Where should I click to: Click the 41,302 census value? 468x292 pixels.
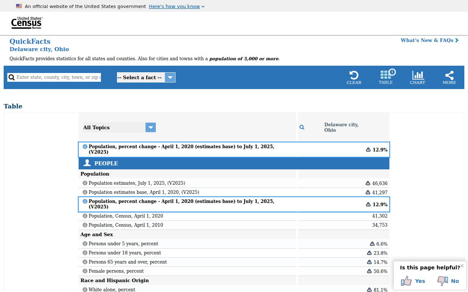[380, 216]
